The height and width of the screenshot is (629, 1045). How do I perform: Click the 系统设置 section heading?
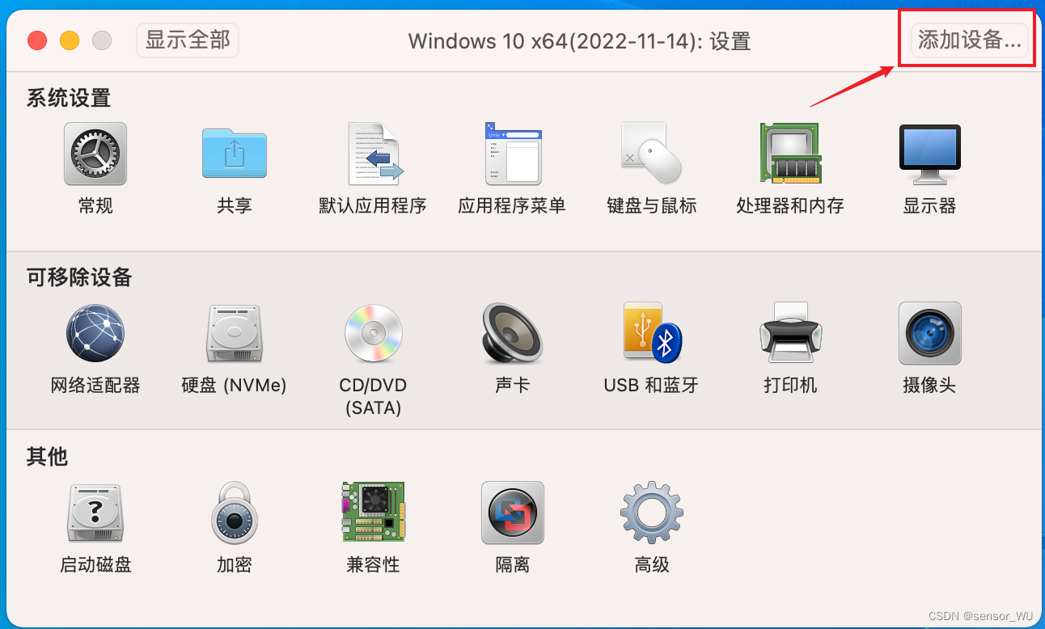69,99
